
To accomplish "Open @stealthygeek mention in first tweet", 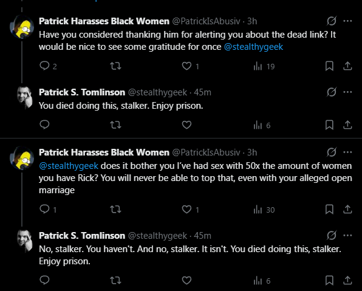I will 253,47.
